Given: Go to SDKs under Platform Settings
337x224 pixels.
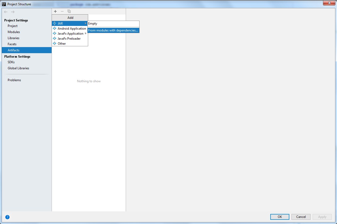Looking at the screenshot, I should coord(11,62).
